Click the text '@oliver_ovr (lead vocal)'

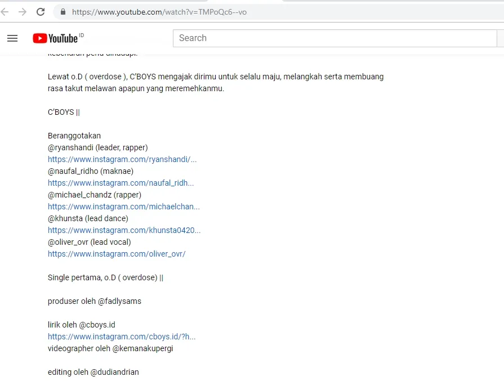(90, 242)
